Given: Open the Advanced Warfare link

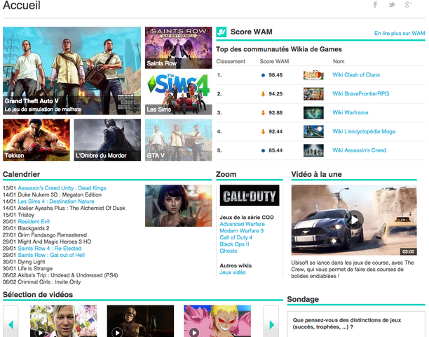Looking at the screenshot, I should click(x=242, y=224).
